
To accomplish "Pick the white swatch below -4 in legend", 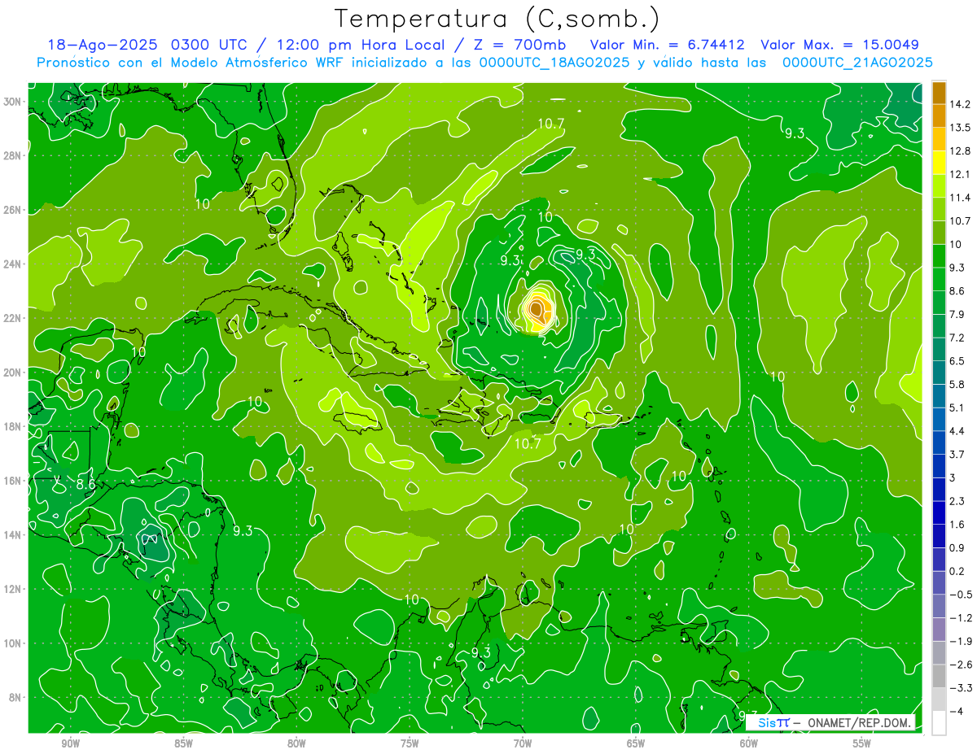I will 939,723.
